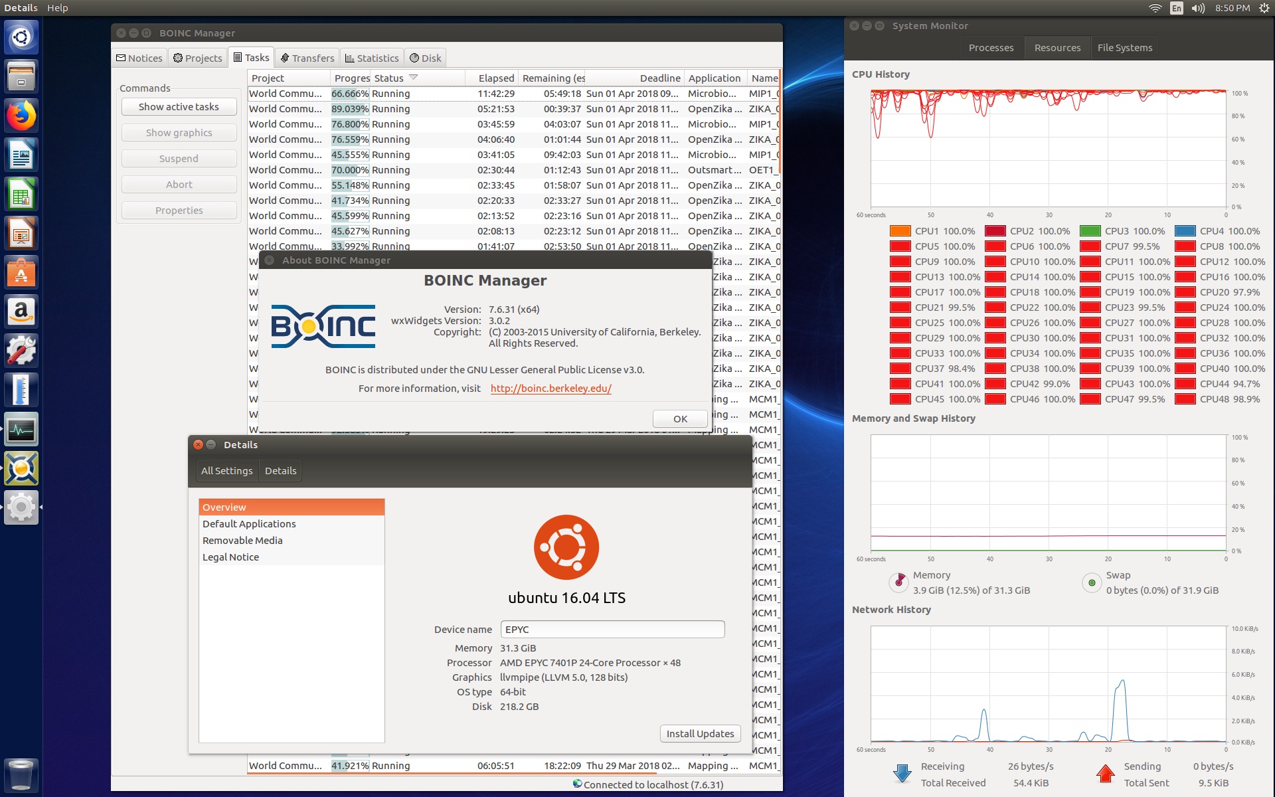Image resolution: width=1275 pixels, height=797 pixels.
Task: Click the clock showing 8:50 PM
Action: [x=1232, y=8]
